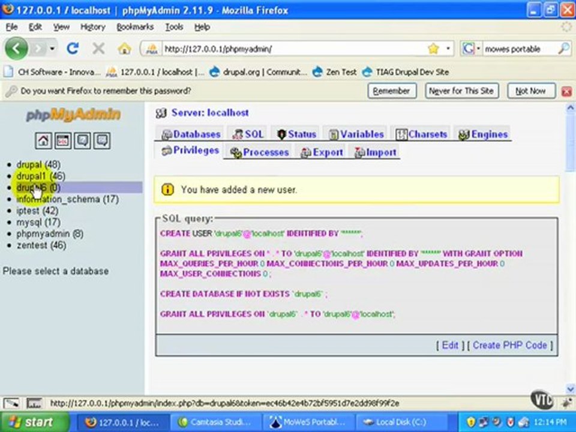Image resolution: width=576 pixels, height=432 pixels.
Task: Switch to the Charsets tab
Action: (x=421, y=134)
